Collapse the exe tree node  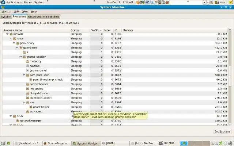pyautogui.click(x=24, y=103)
